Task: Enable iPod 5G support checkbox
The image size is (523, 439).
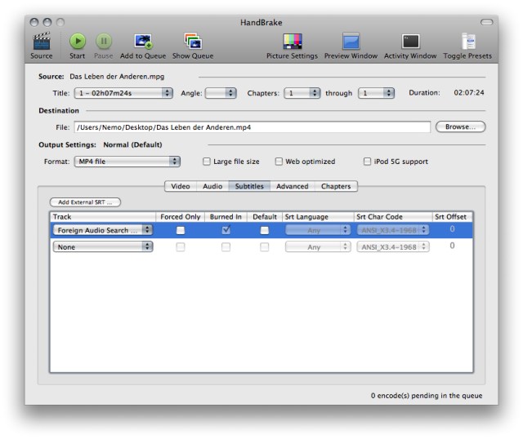Action: click(x=367, y=162)
